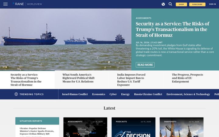Image resolution: width=219 pixels, height=137 pixels.
Task: Click the SHOP button
Action: [181, 4]
